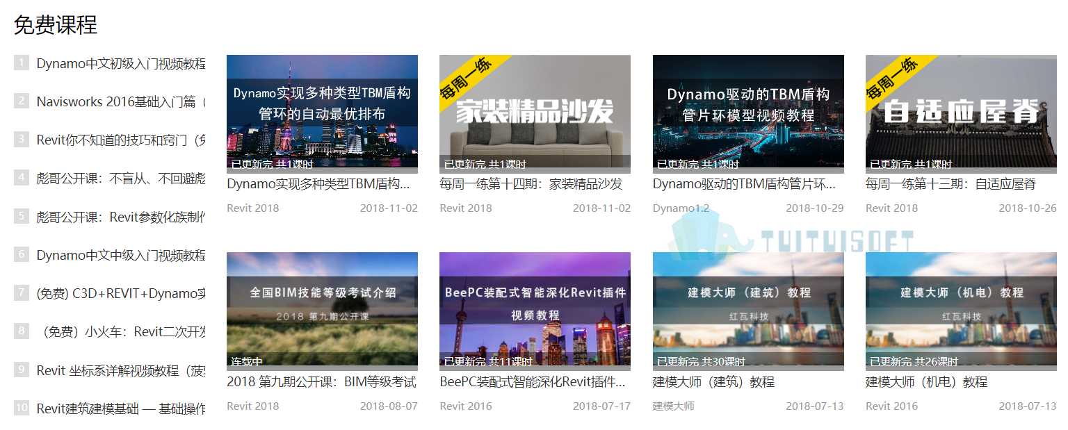The height and width of the screenshot is (430, 1068).
Task: Click rank number 5 badge
Action: (22, 216)
